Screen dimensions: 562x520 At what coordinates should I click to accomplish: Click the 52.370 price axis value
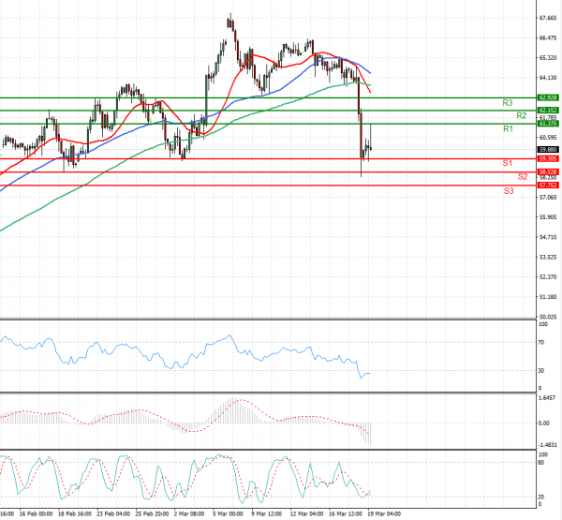[548, 276]
